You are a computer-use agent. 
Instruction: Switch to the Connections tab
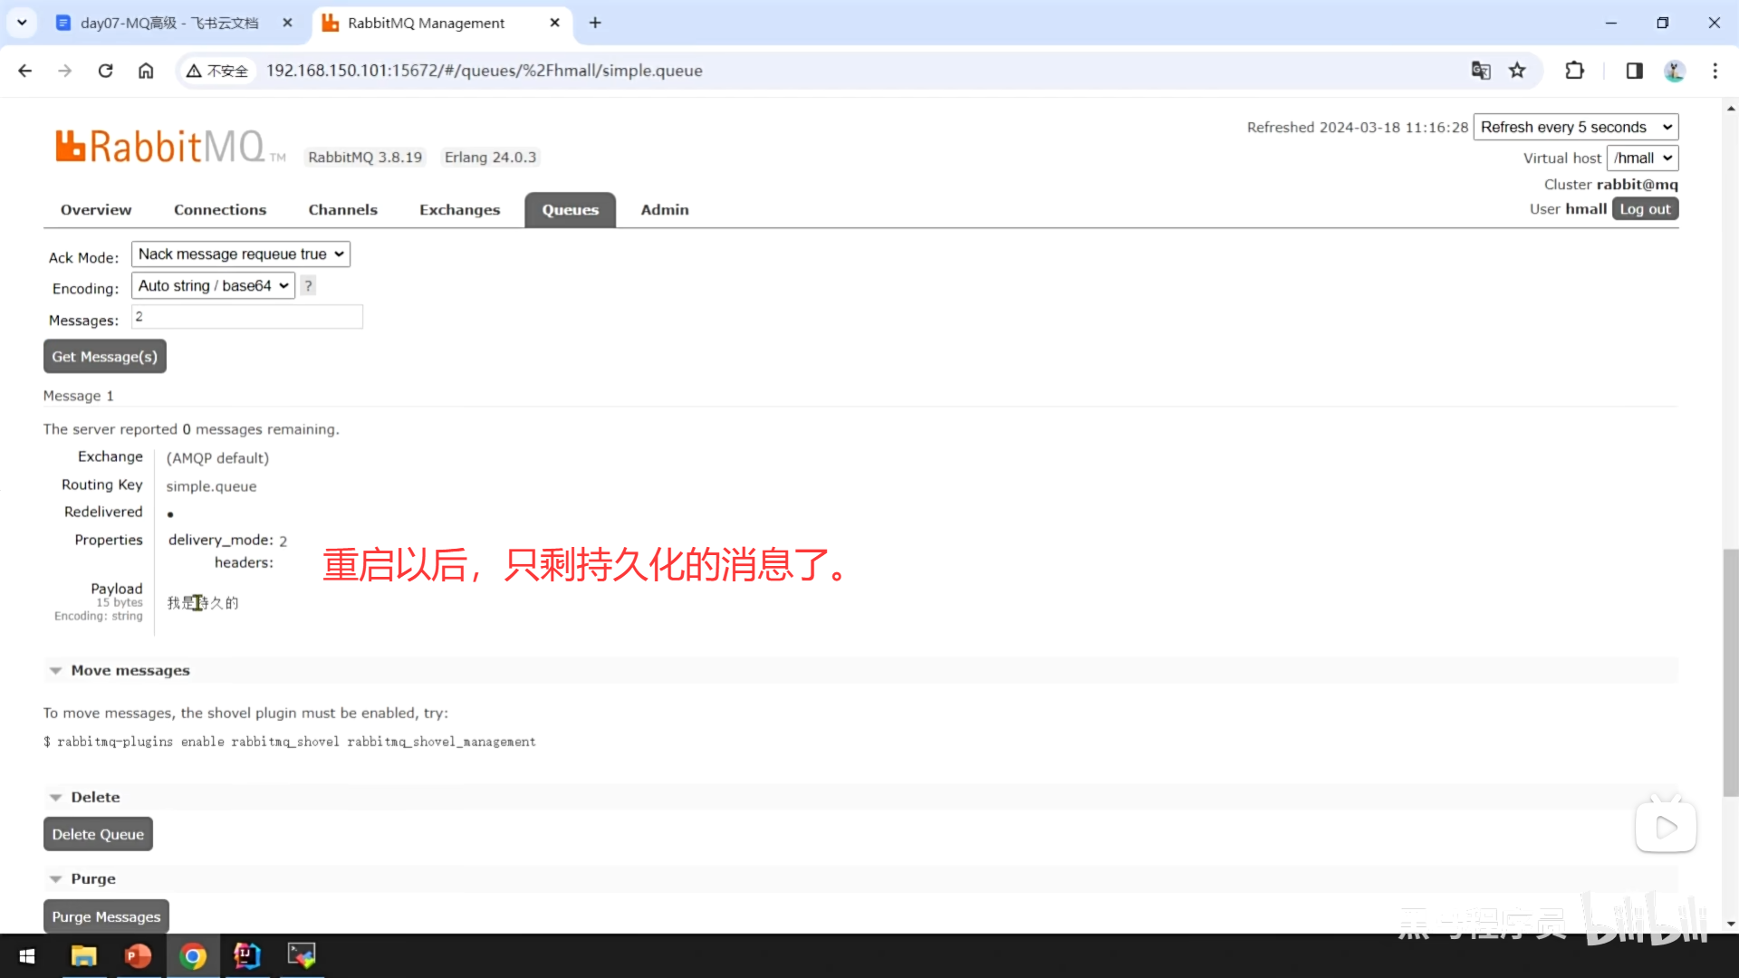220,210
